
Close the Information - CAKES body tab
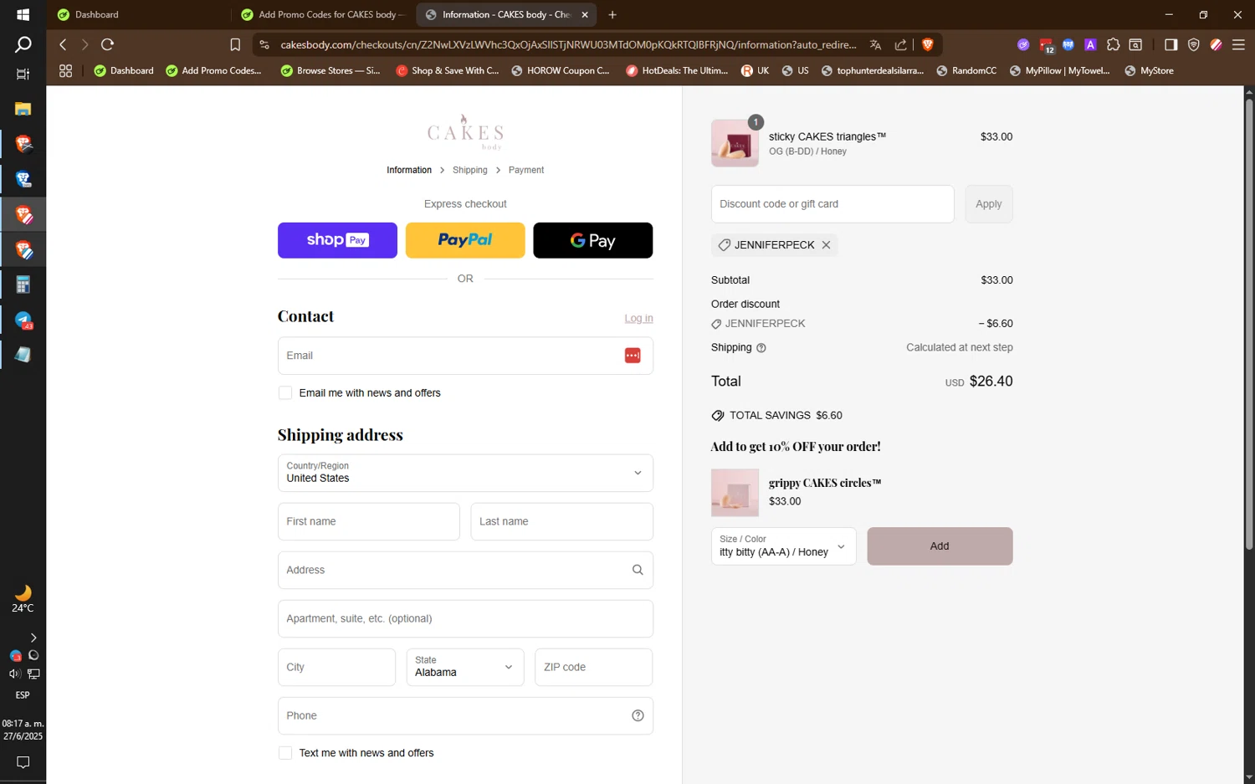click(x=585, y=14)
